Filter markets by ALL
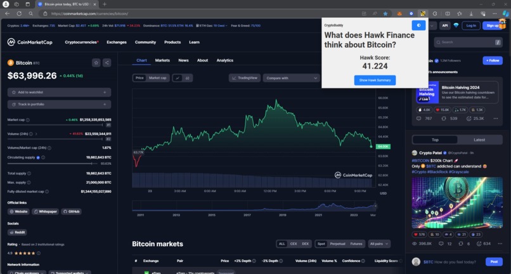This screenshot has height=274, width=511. [282, 244]
